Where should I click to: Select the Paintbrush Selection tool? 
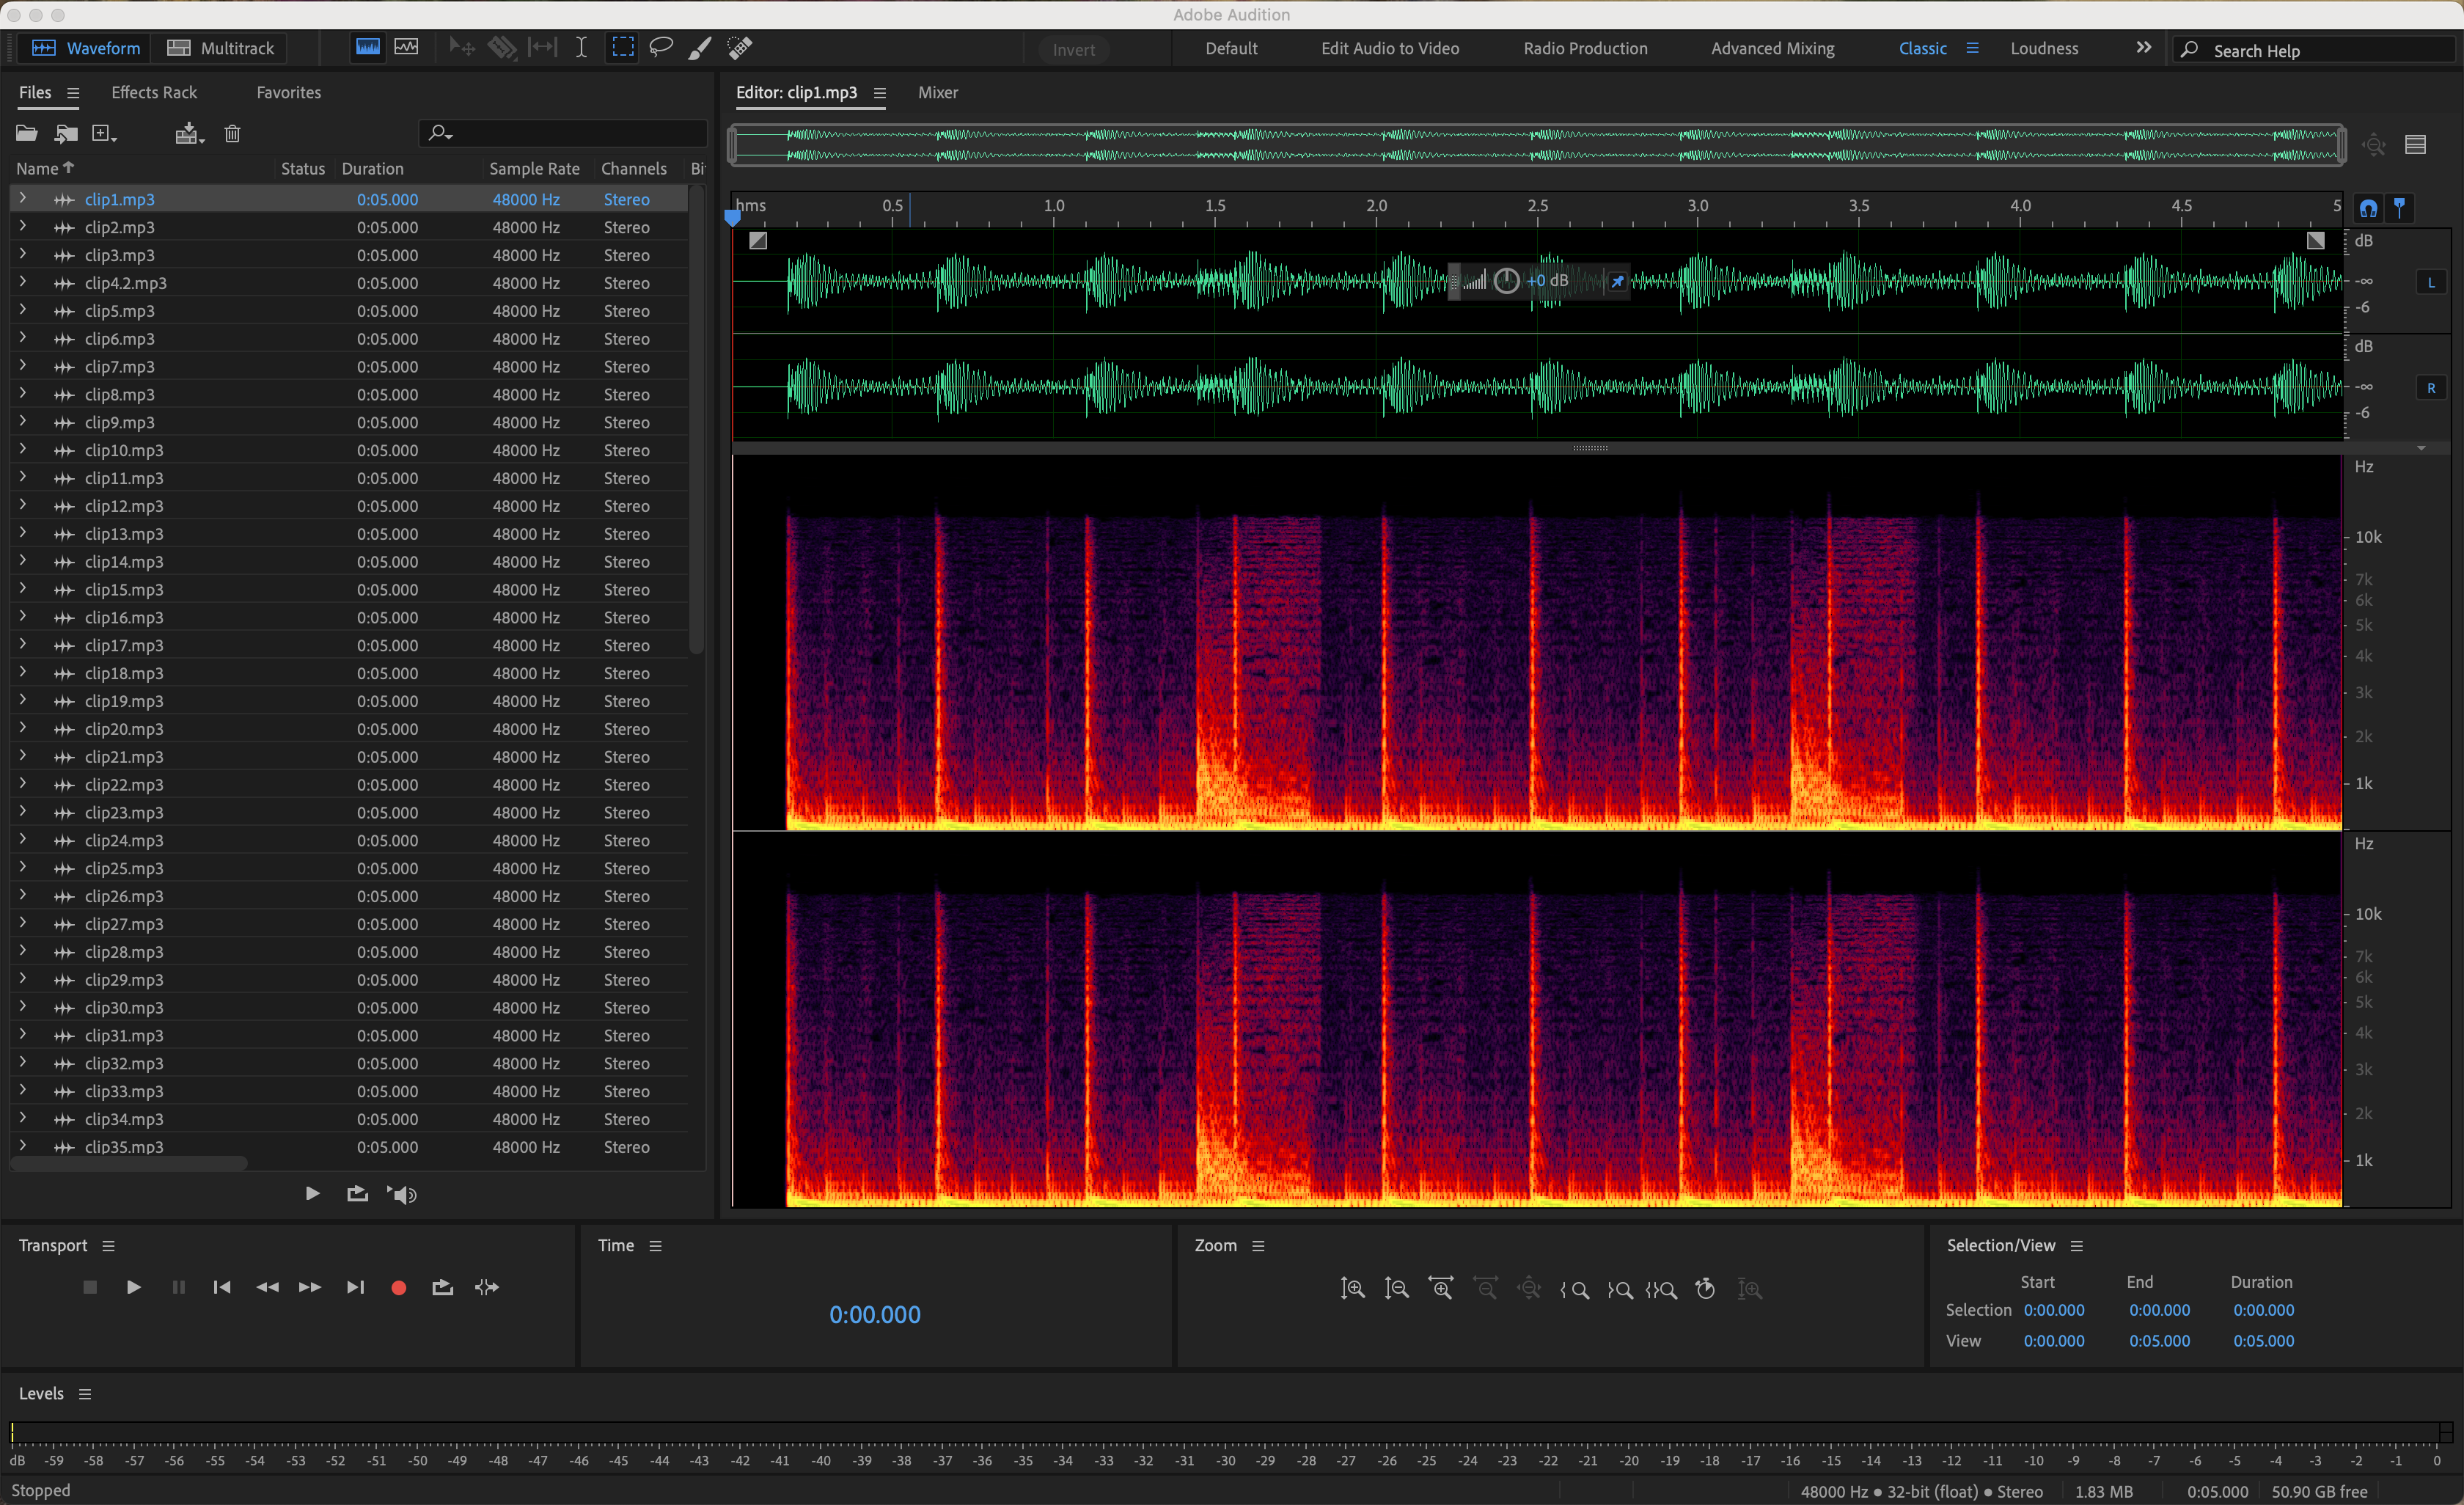[x=700, y=47]
